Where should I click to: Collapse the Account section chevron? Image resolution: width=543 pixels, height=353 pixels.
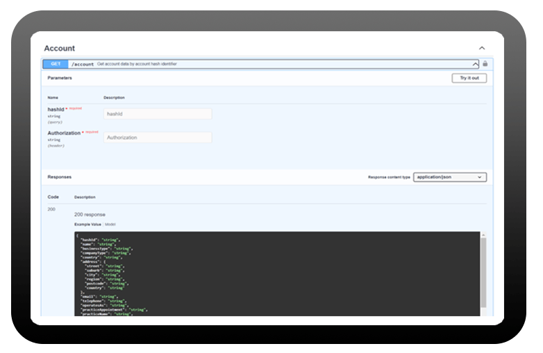coord(482,48)
